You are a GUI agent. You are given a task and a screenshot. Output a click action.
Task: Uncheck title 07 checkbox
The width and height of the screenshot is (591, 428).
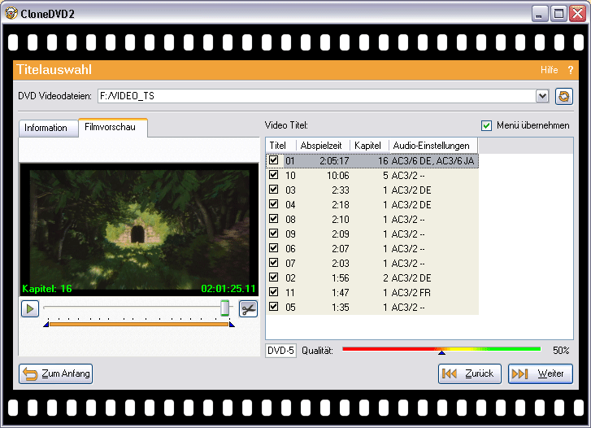(274, 263)
